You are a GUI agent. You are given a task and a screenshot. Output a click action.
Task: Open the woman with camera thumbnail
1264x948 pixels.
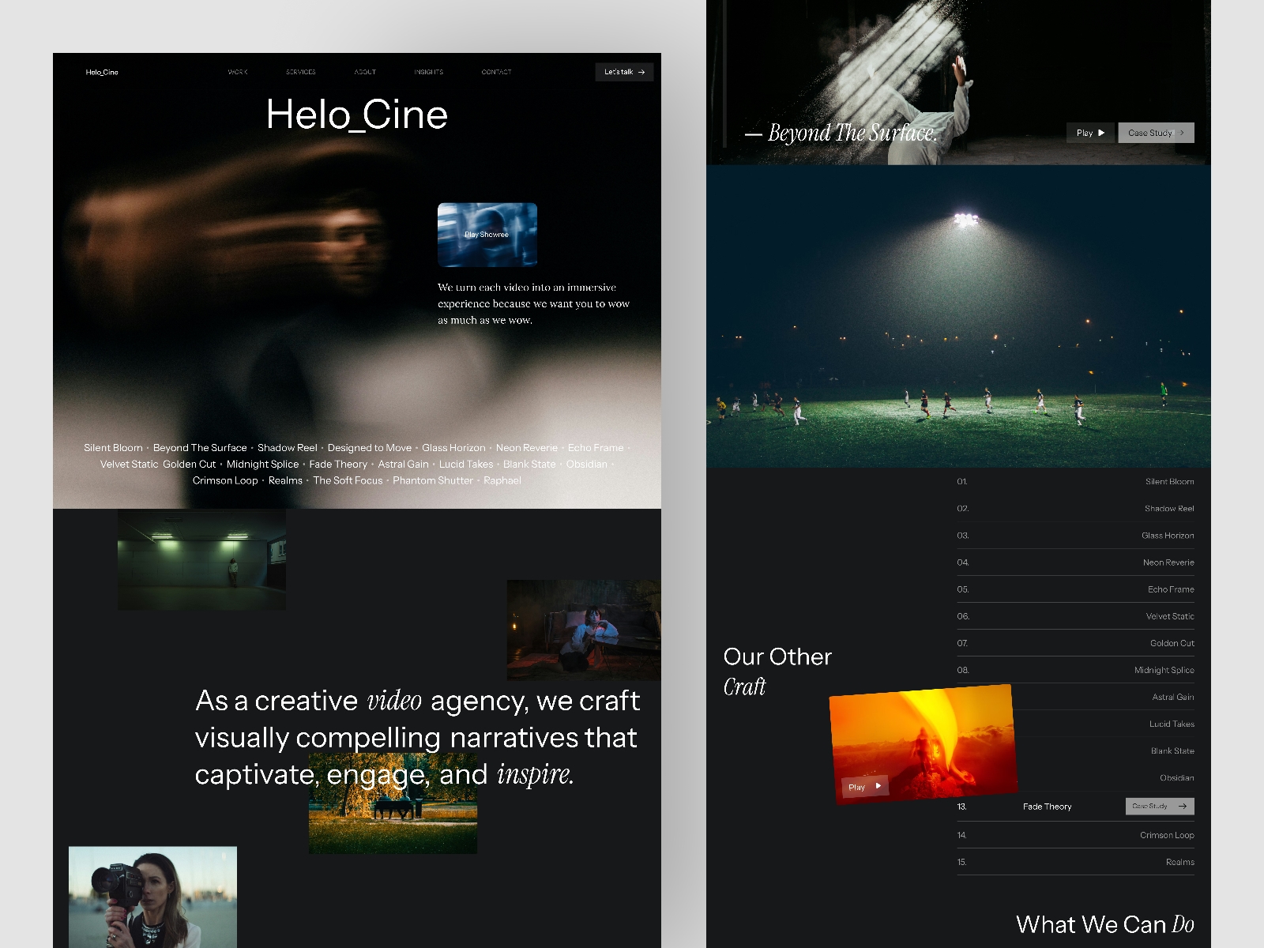152,897
